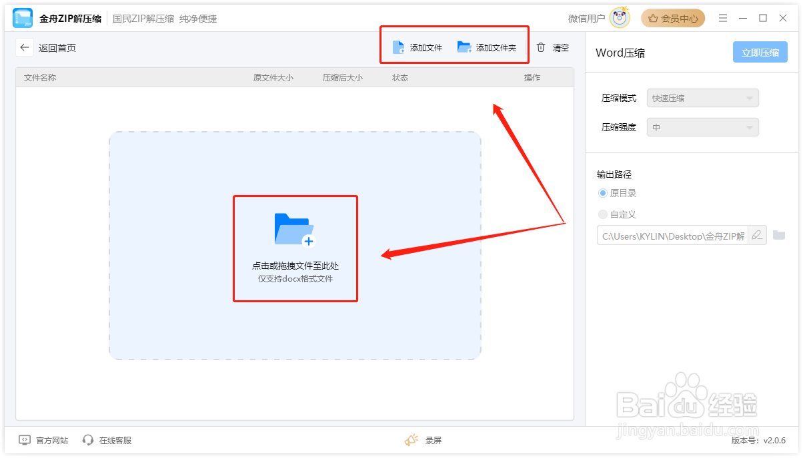Click the 添加文件 label
This screenshot has width=803, height=458.
(x=426, y=47)
